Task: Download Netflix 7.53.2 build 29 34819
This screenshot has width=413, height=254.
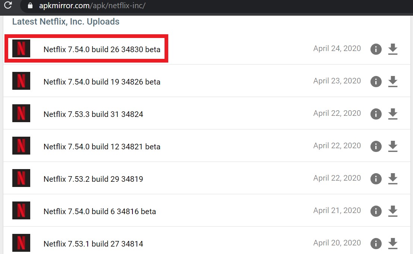Action: (393, 178)
